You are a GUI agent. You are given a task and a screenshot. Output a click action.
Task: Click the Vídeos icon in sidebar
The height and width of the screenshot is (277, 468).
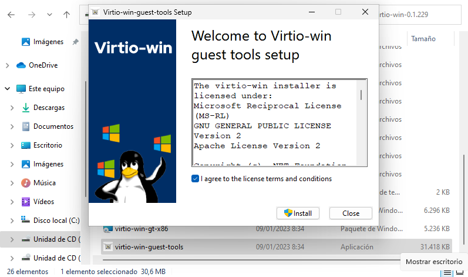click(26, 202)
